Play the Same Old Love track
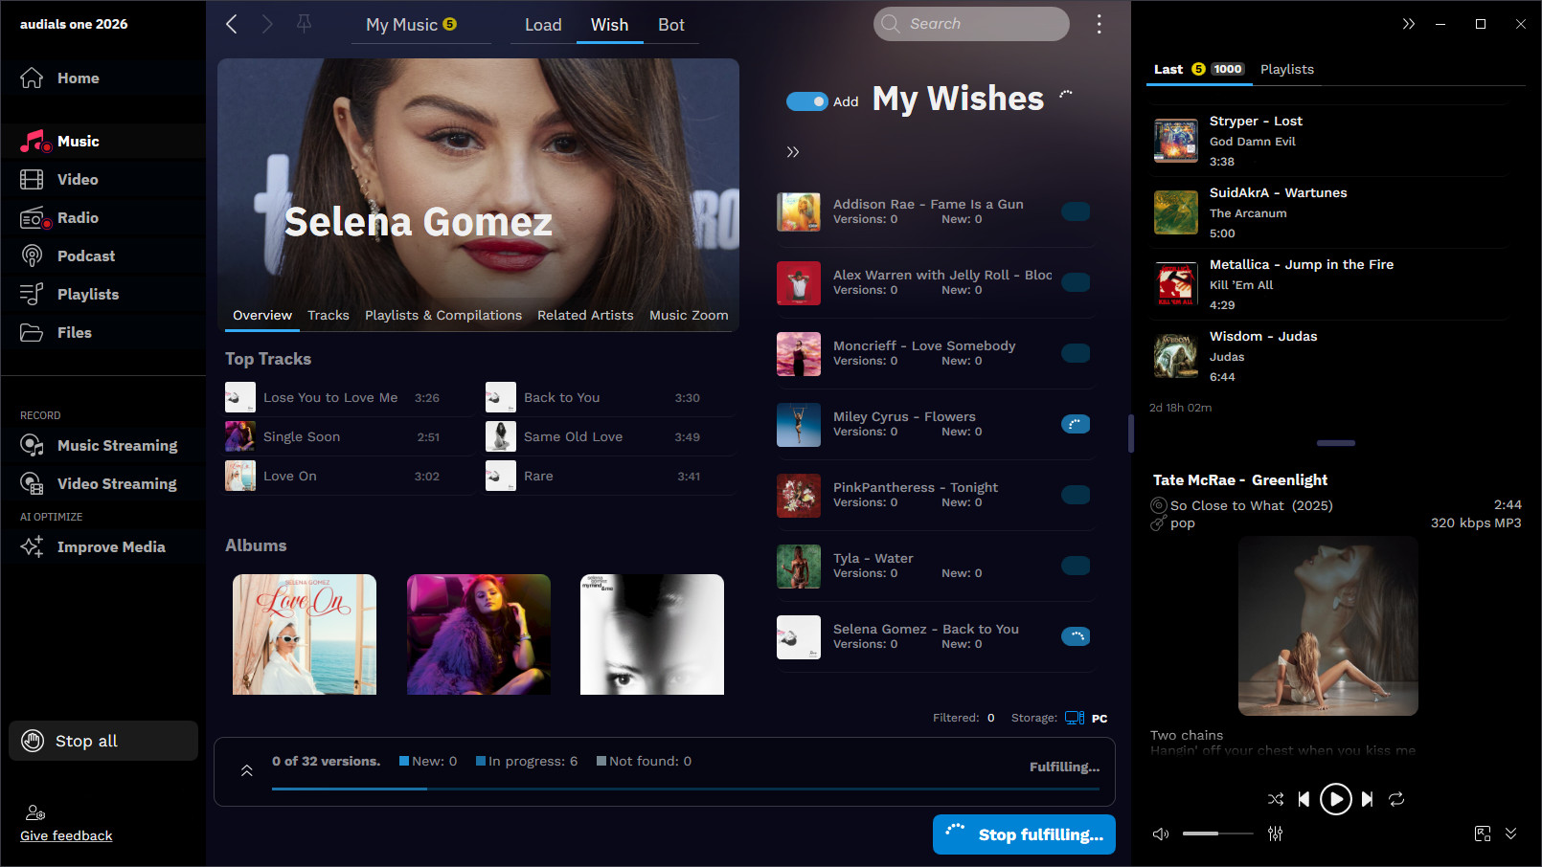 pos(608,436)
